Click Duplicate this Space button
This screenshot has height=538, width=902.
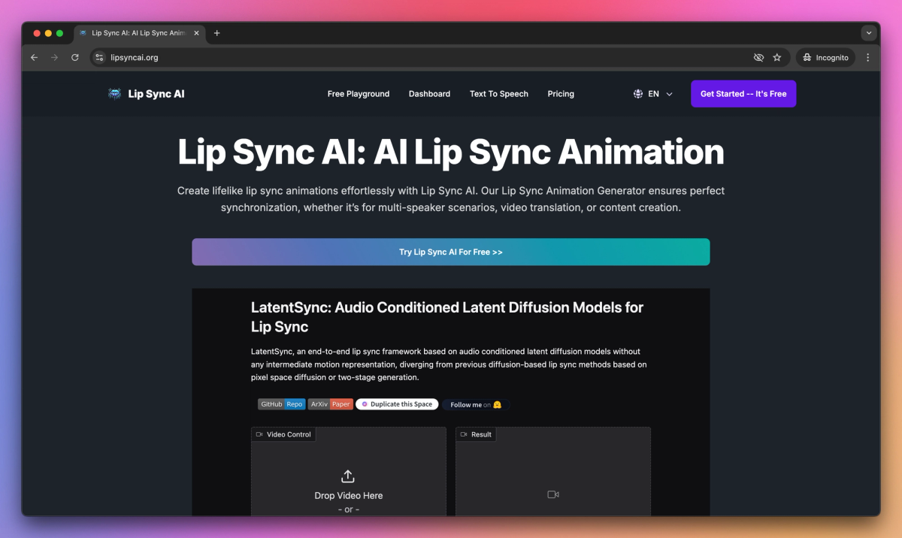coord(397,404)
